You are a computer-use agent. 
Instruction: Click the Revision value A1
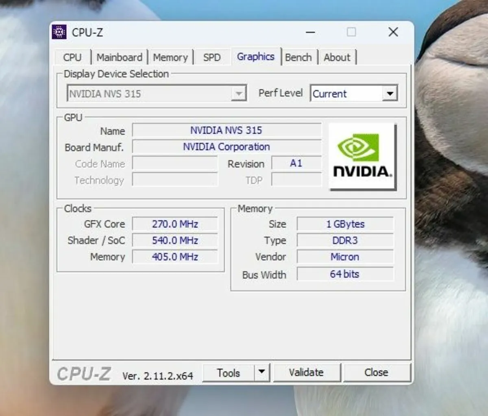point(296,163)
